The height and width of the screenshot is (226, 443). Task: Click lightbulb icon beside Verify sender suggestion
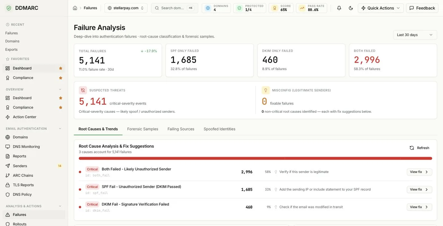(276, 172)
